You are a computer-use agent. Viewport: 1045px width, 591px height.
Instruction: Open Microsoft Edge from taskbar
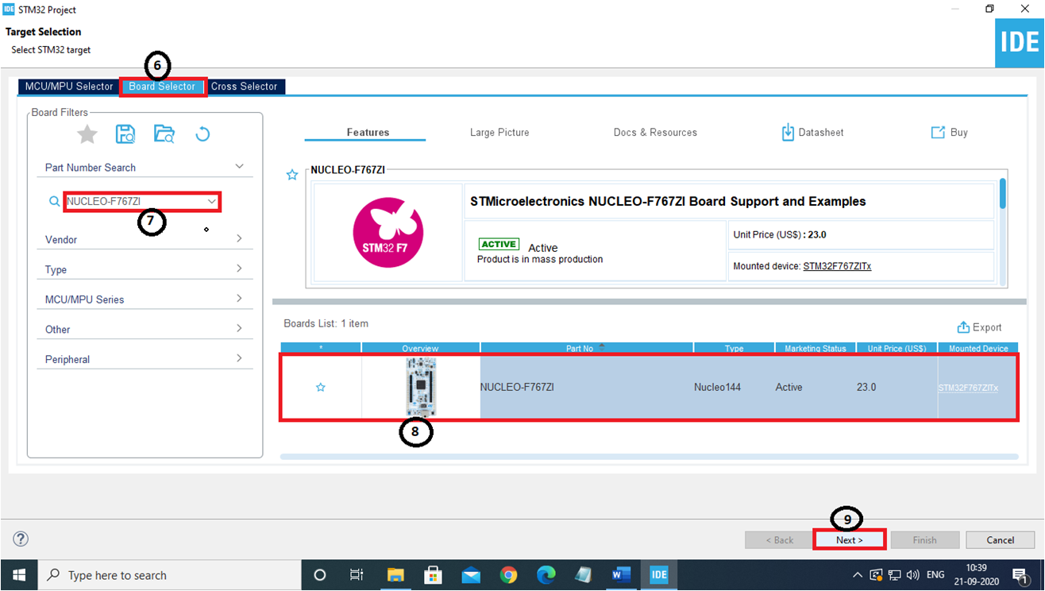tap(546, 575)
